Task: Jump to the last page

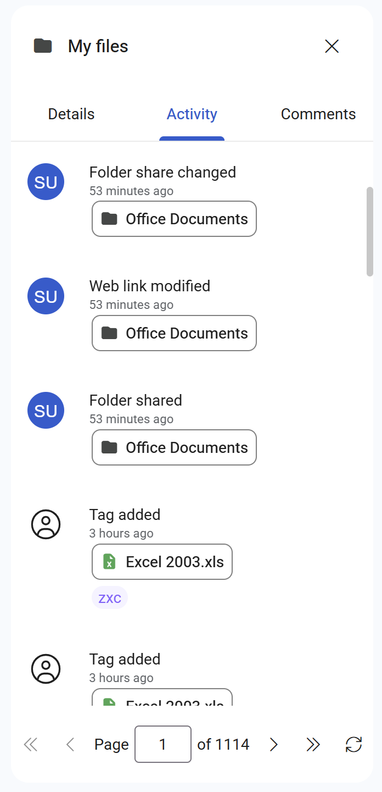Action: pos(313,744)
